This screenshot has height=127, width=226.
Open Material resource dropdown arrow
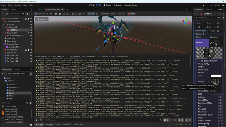(221, 43)
